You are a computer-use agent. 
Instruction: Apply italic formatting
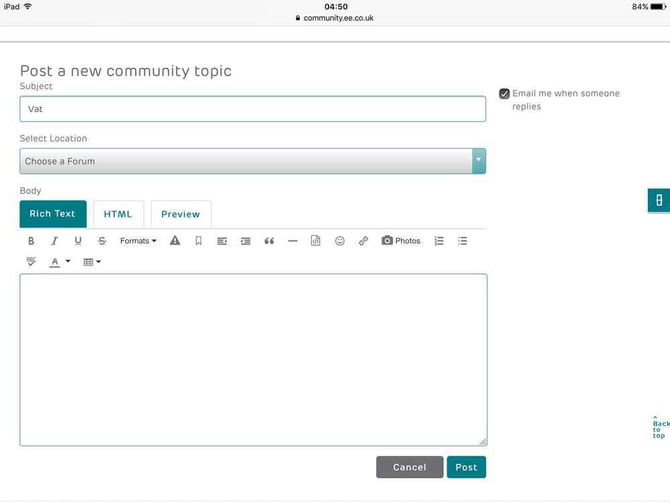pos(54,241)
